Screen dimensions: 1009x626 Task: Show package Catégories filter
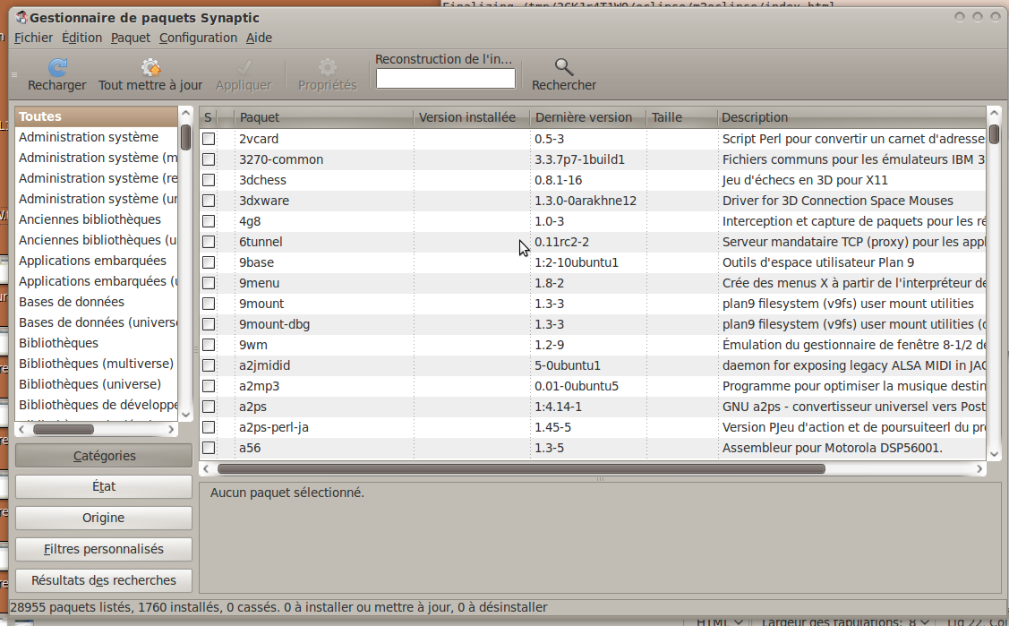pyautogui.click(x=104, y=456)
